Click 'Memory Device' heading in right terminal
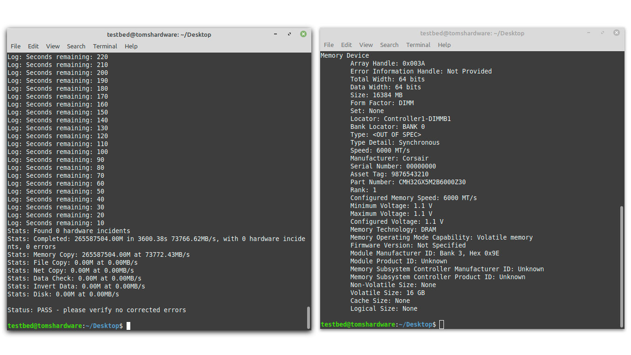The image size is (631, 355). (x=345, y=55)
